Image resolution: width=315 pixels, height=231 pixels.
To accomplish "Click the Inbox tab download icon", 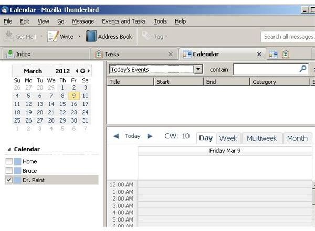I will [10, 54].
